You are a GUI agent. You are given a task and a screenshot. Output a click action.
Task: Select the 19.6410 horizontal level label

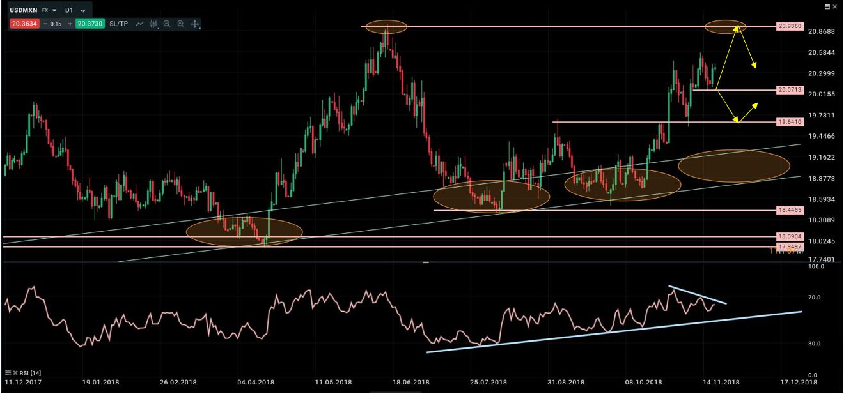coord(790,121)
